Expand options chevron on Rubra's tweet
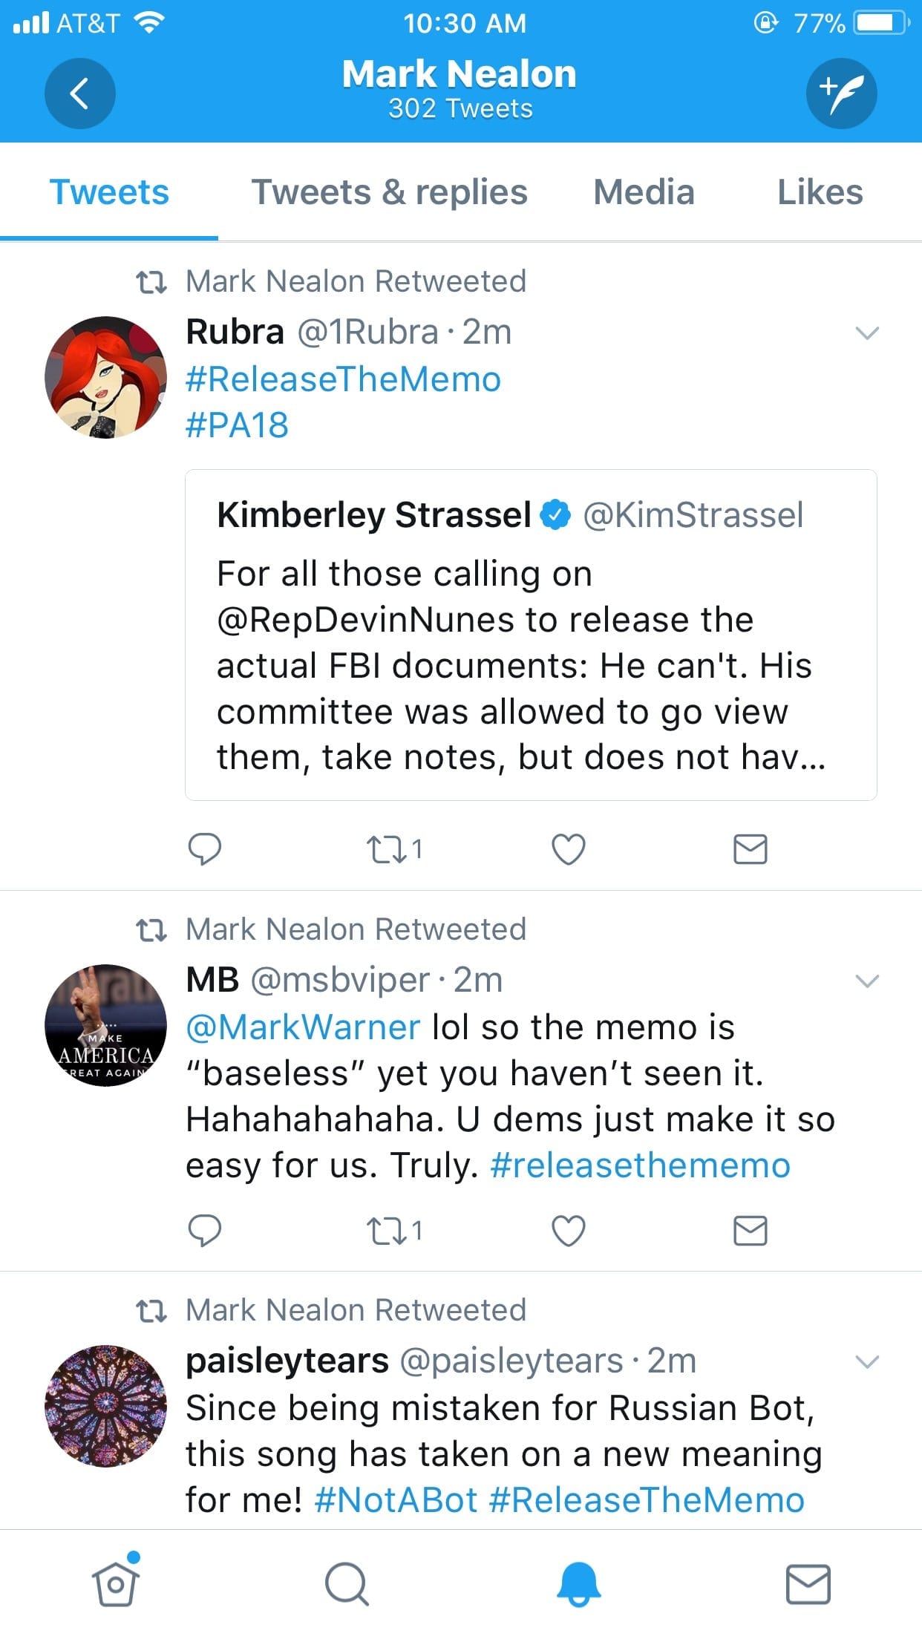Viewport: 922px width, 1639px height. tap(867, 333)
